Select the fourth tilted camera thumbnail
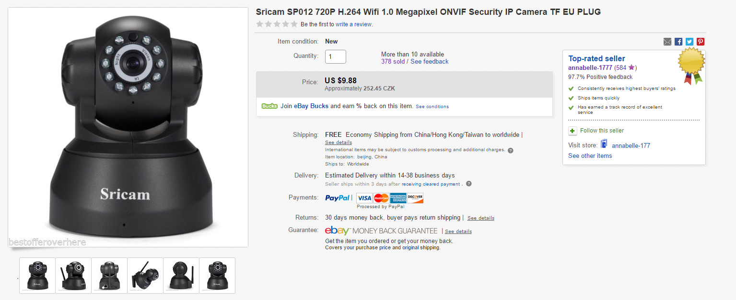Image resolution: width=736 pixels, height=300 pixels. [145, 275]
